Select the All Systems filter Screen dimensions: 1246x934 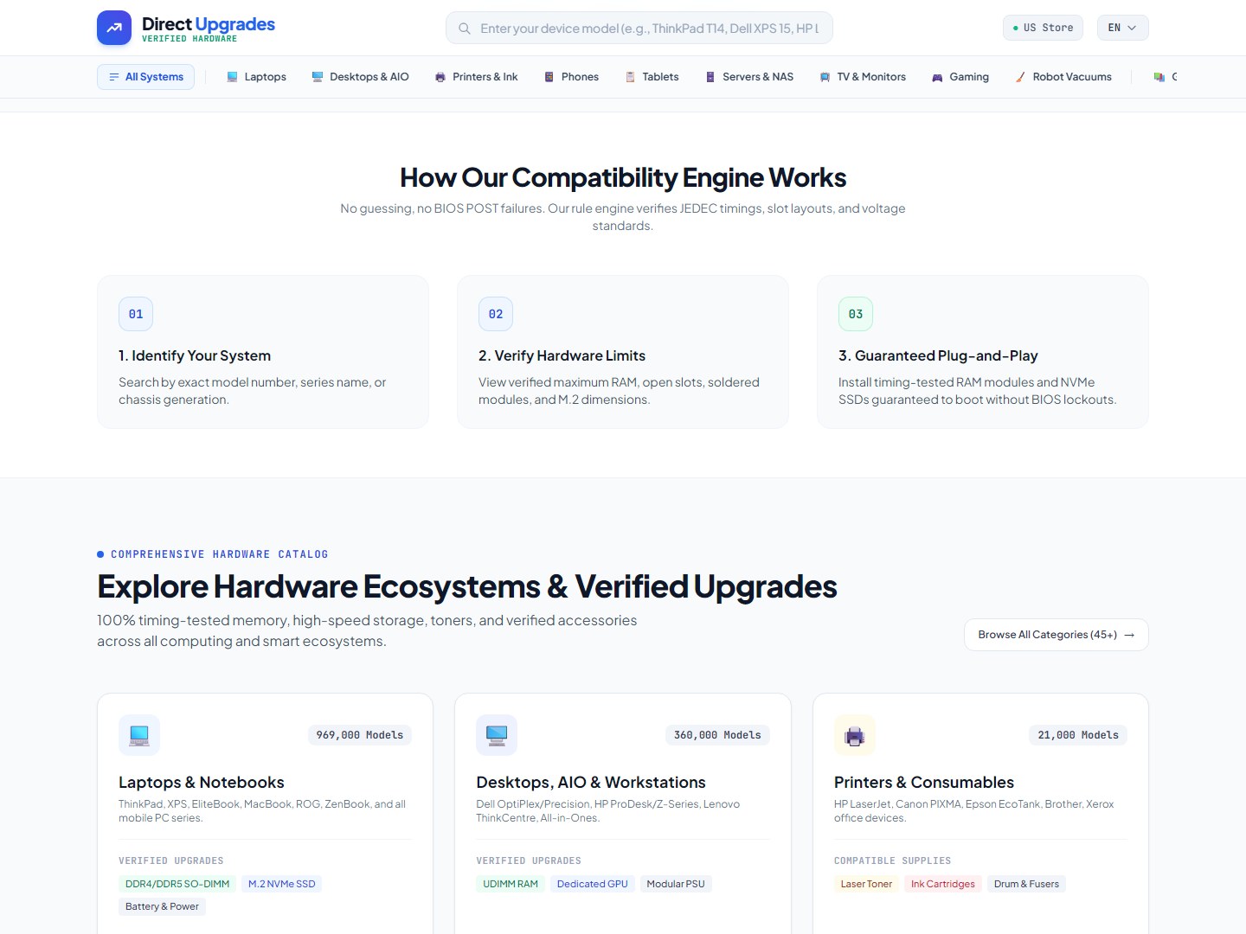pyautogui.click(x=145, y=77)
